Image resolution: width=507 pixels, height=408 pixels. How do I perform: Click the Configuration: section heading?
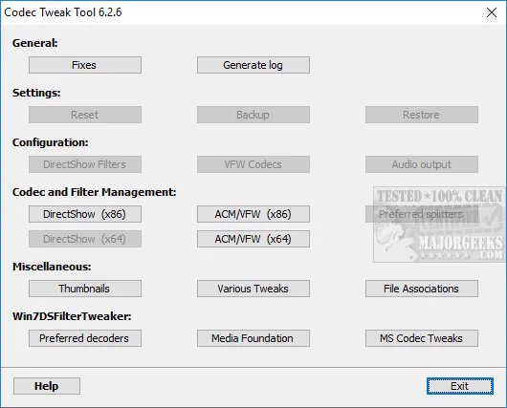50,142
